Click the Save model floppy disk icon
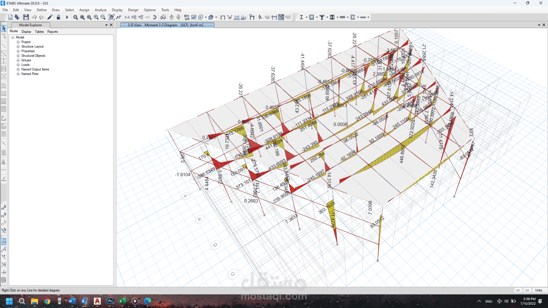The image size is (548, 308). [x=26, y=17]
